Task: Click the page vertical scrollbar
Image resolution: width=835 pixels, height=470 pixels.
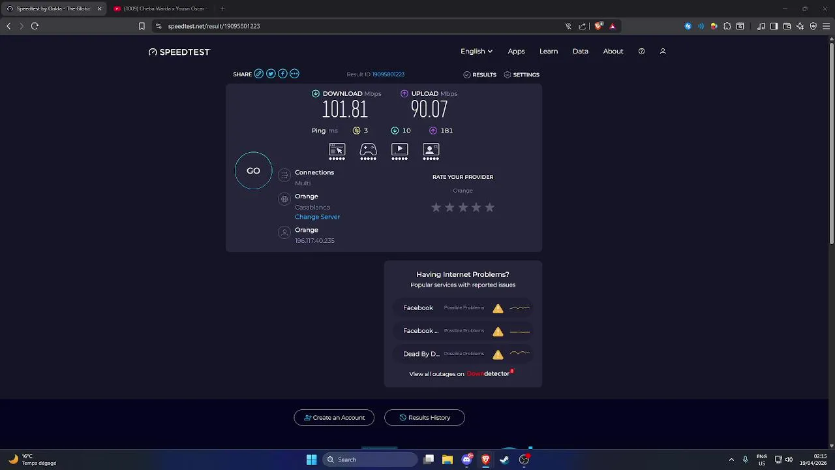Action: click(832, 144)
